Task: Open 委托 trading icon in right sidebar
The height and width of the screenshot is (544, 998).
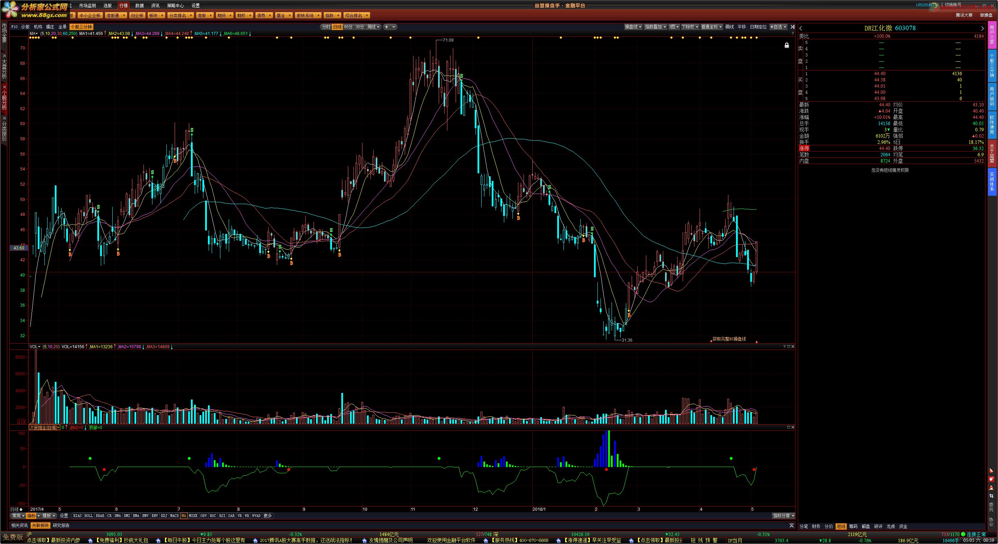Action: tap(991, 507)
